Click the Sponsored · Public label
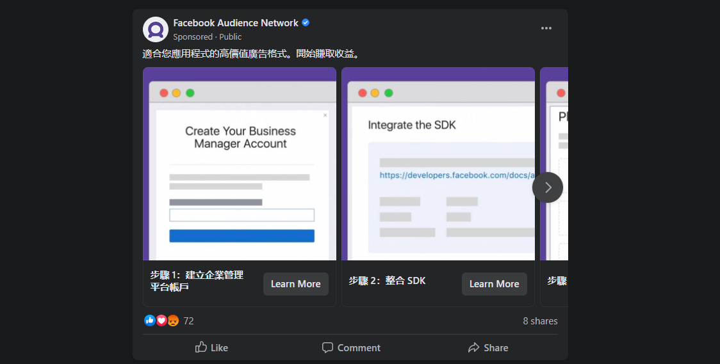 click(207, 36)
